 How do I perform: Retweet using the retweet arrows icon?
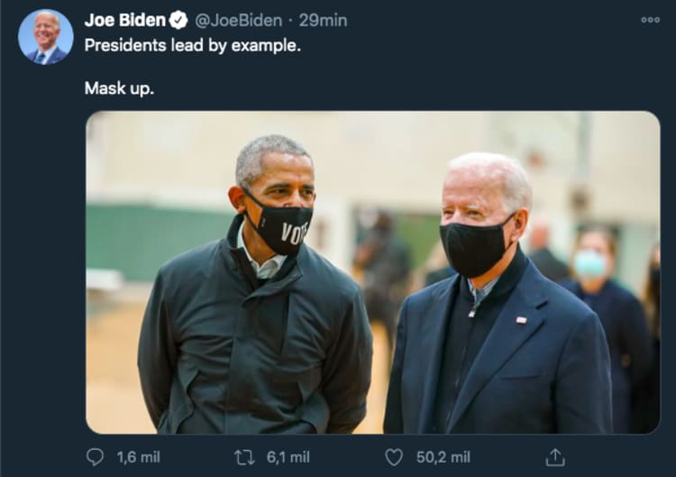click(x=244, y=457)
